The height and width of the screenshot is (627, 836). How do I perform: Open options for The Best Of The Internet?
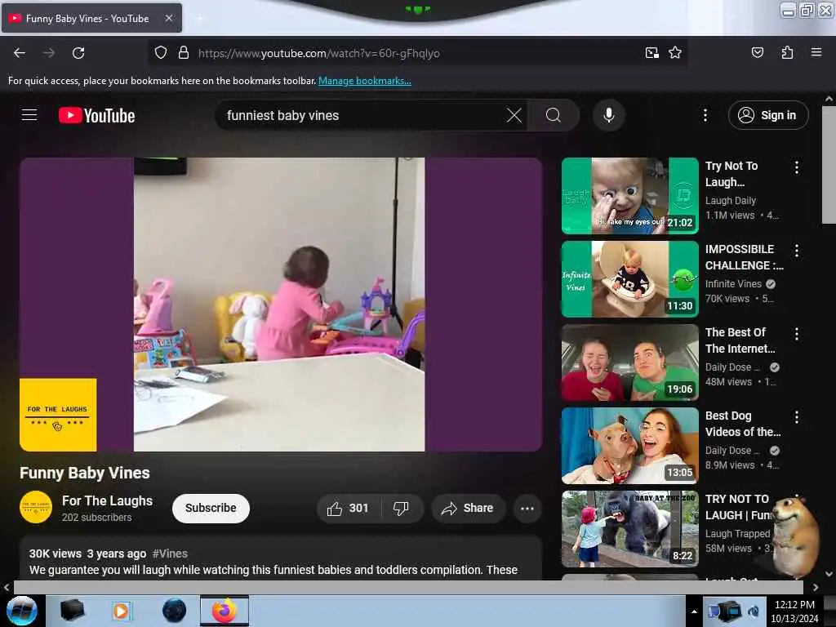(797, 334)
